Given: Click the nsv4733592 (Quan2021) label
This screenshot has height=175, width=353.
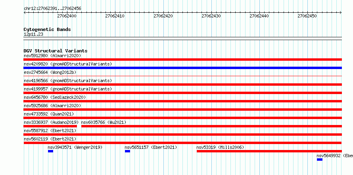Looking at the screenshot, I should pos(49,114).
